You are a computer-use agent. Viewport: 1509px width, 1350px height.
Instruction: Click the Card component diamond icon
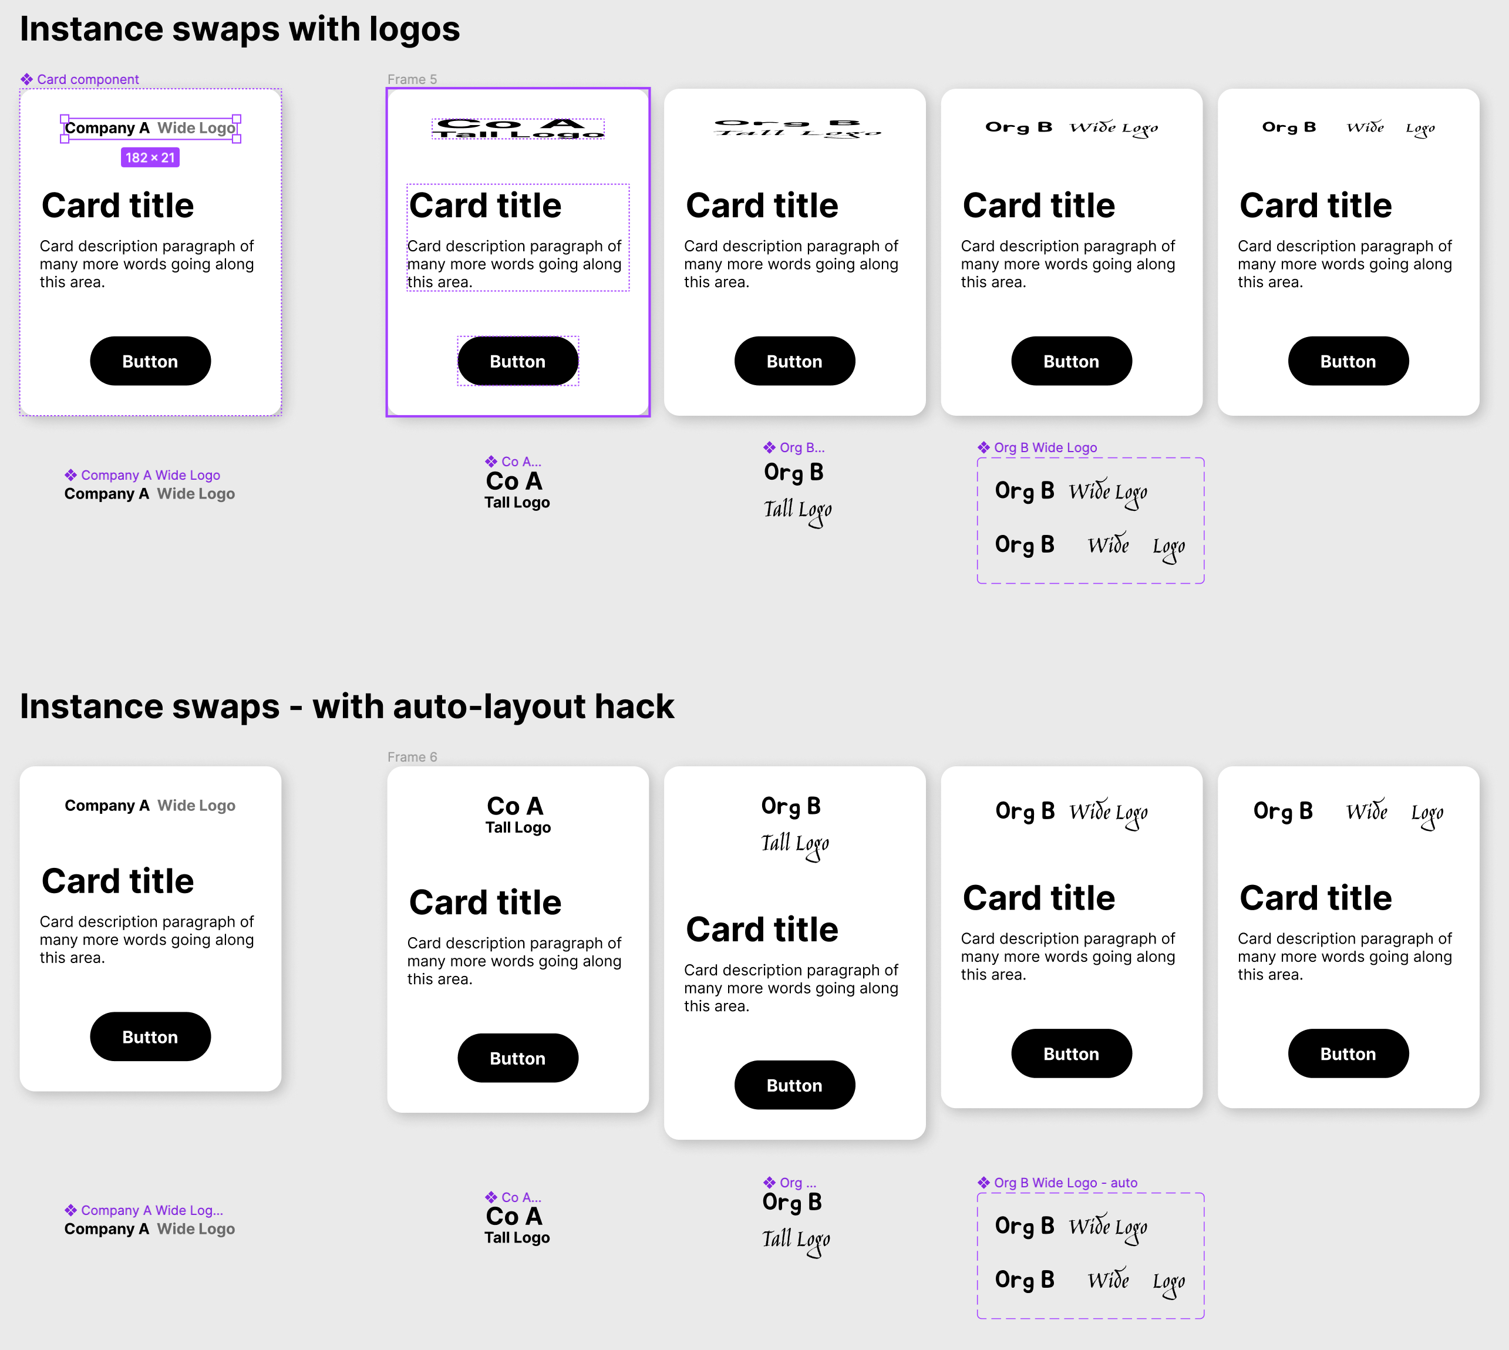pyautogui.click(x=26, y=79)
